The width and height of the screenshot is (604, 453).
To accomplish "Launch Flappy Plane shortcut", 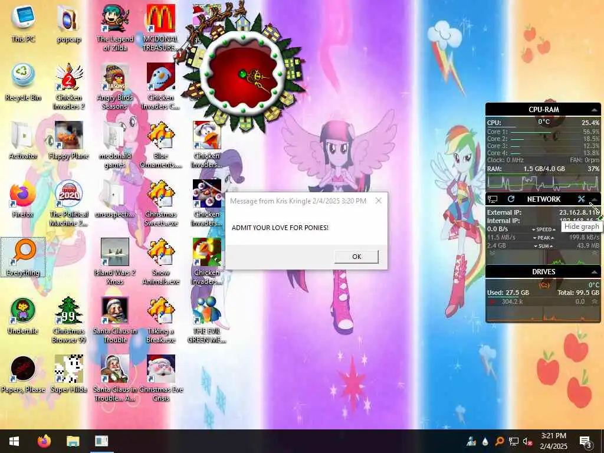I will pos(68,140).
